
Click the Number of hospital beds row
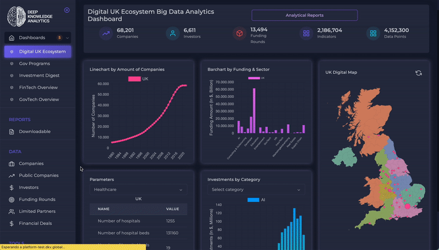tap(138, 233)
